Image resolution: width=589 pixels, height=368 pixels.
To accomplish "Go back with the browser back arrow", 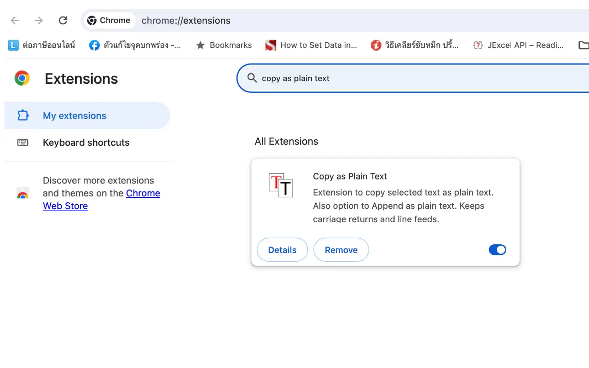I will tap(15, 20).
